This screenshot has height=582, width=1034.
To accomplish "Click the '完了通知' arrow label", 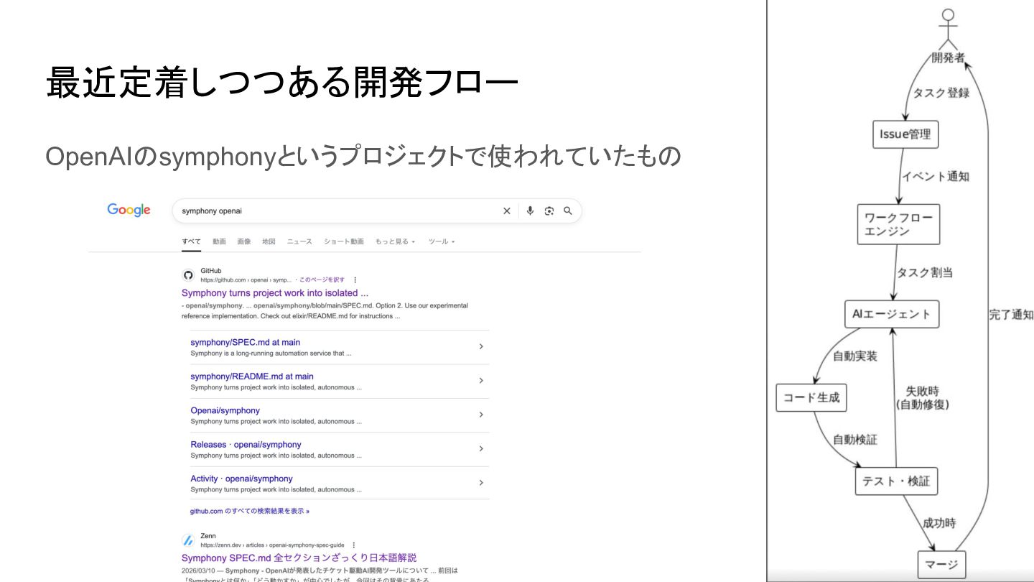I will 1011,314.
